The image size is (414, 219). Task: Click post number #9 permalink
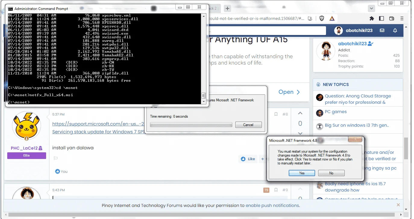(285, 190)
